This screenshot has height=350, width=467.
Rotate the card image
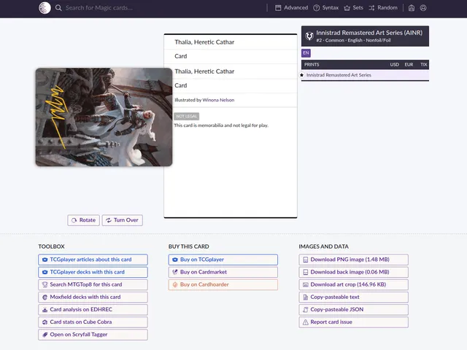pyautogui.click(x=83, y=220)
